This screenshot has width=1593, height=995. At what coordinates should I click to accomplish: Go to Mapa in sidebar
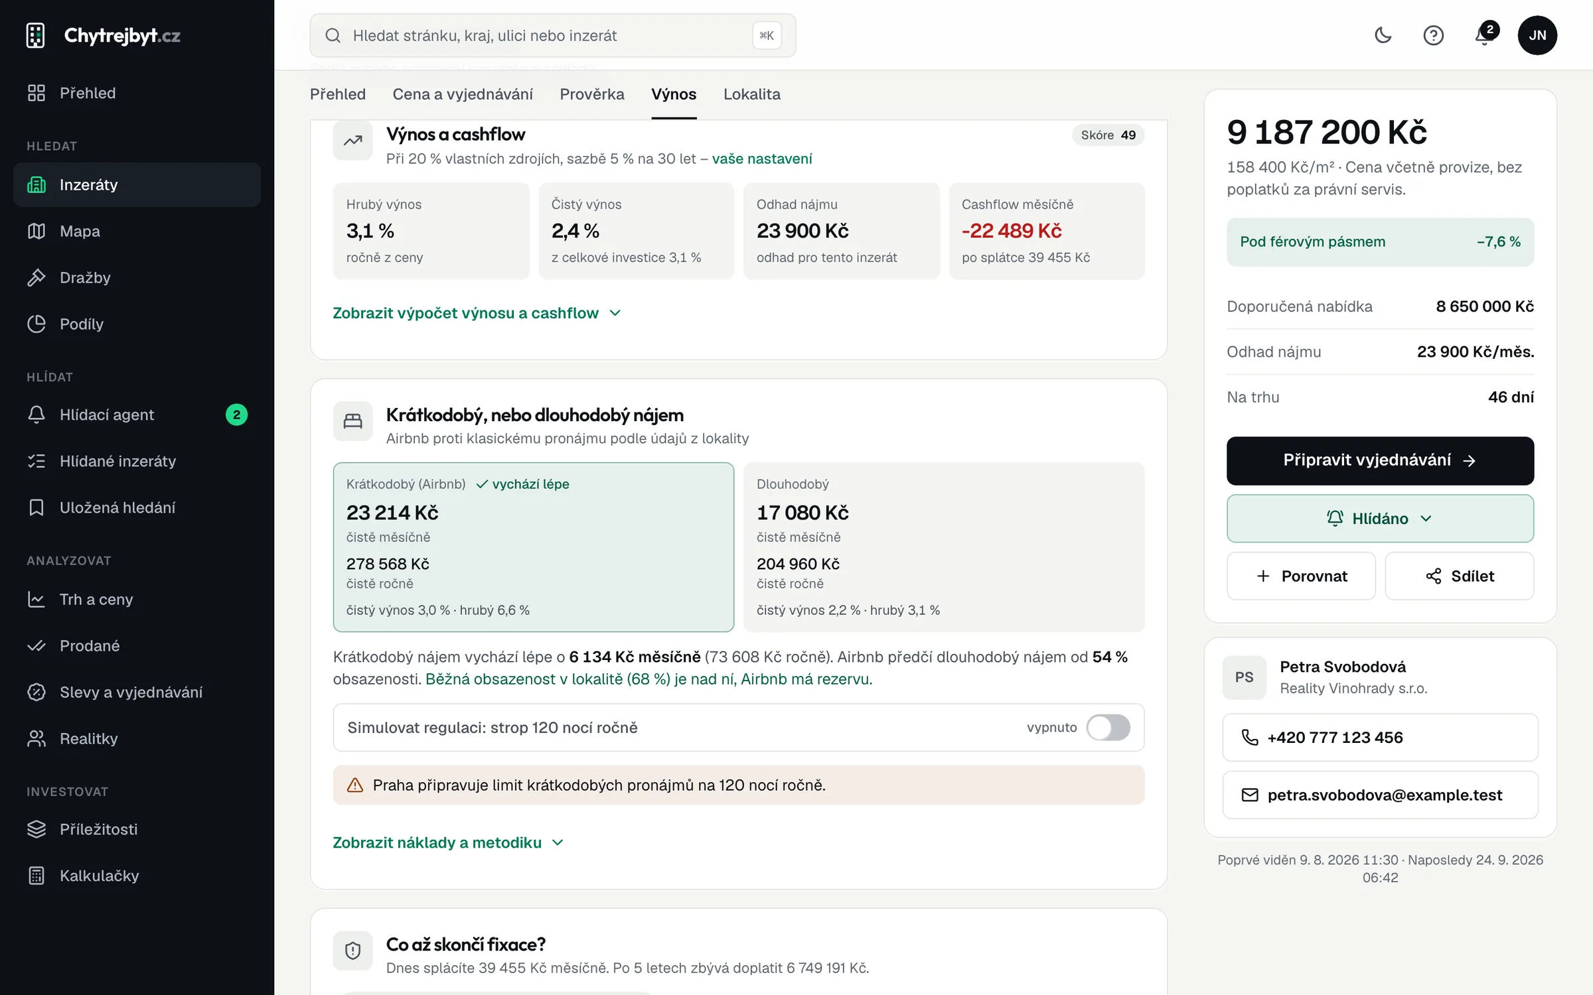(x=137, y=231)
